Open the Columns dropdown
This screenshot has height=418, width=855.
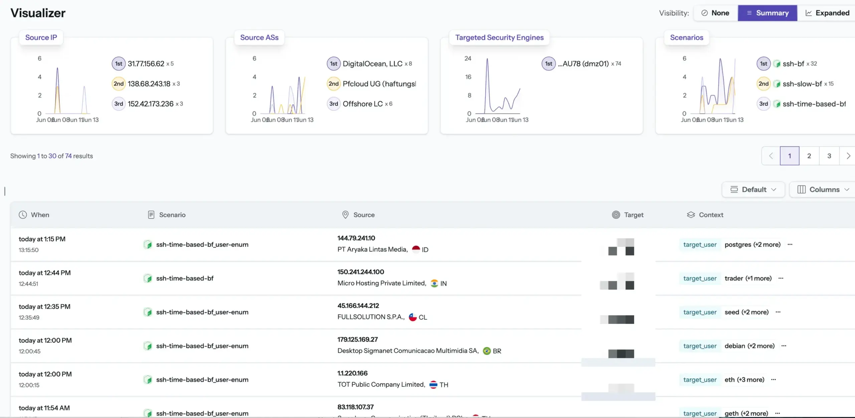coord(823,189)
